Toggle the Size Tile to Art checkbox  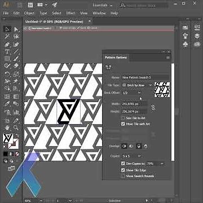pyautogui.click(x=123, y=118)
